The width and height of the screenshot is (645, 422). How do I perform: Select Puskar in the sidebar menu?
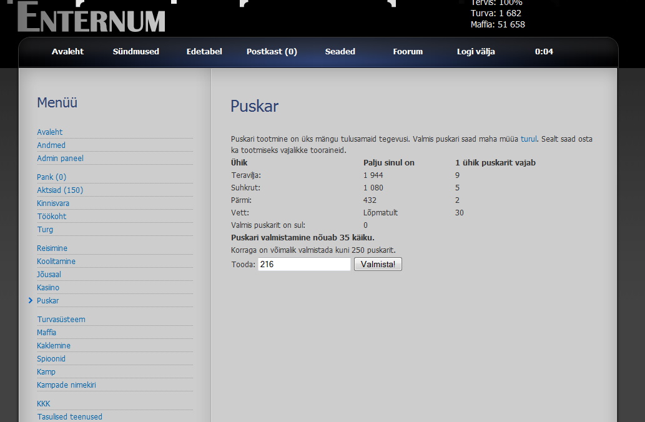47,301
